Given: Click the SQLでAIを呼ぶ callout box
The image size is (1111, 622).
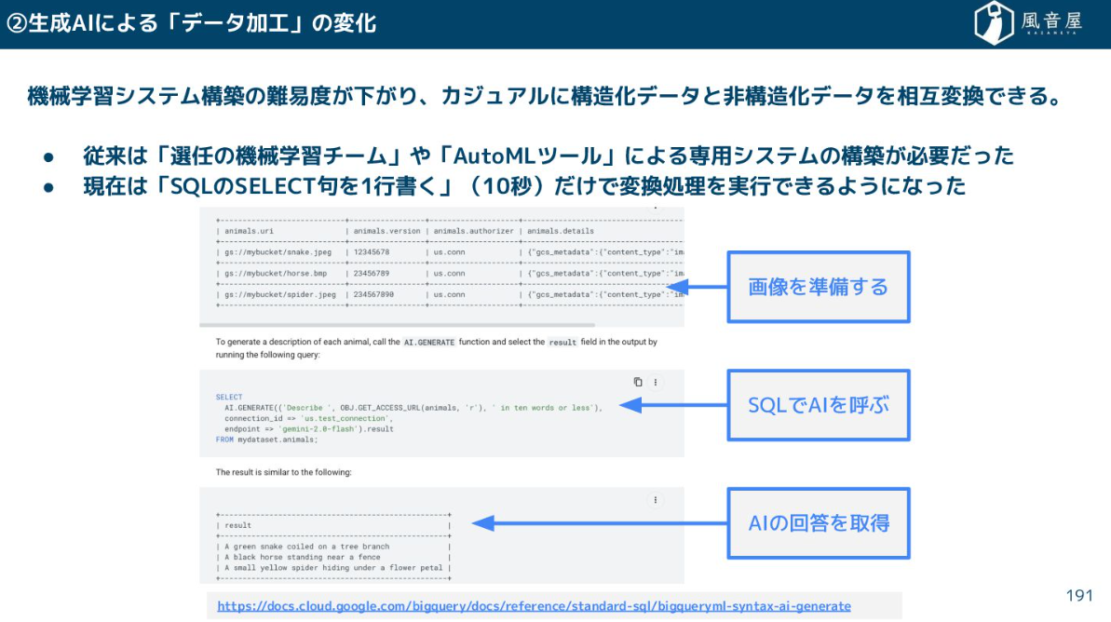Looking at the screenshot, I should [x=818, y=405].
